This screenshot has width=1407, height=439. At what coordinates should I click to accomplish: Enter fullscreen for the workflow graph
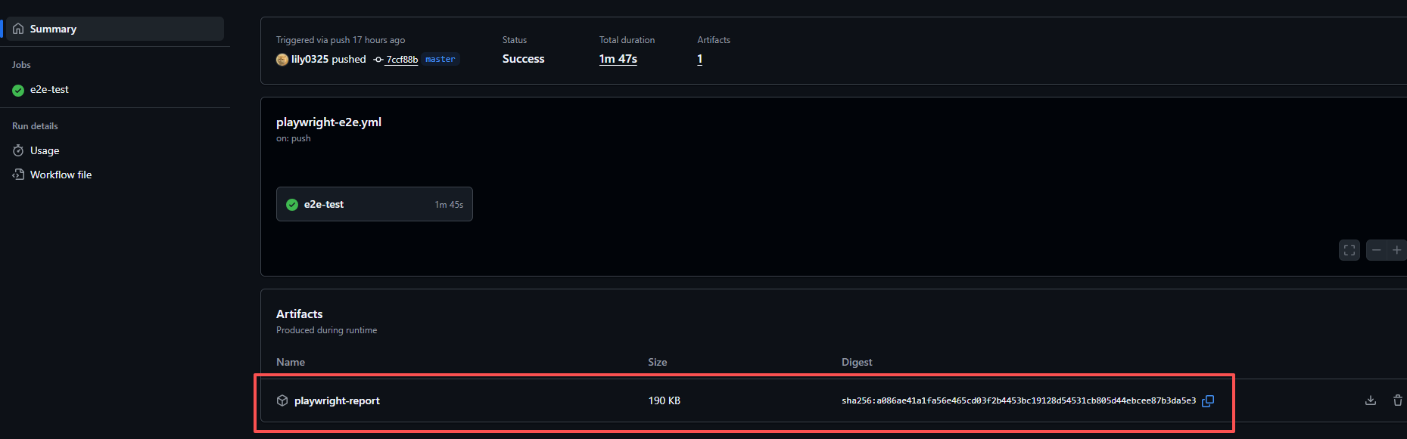pos(1349,250)
